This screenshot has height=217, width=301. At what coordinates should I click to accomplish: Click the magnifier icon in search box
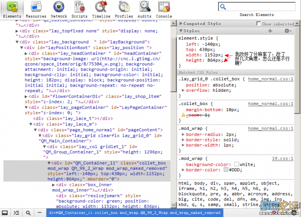tap(223, 7)
